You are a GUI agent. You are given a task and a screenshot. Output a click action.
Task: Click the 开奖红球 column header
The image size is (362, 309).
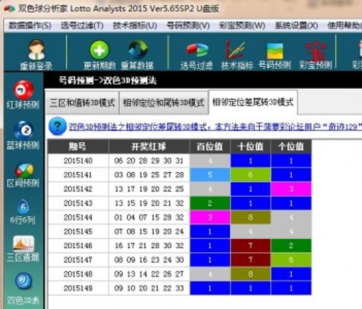click(x=149, y=147)
